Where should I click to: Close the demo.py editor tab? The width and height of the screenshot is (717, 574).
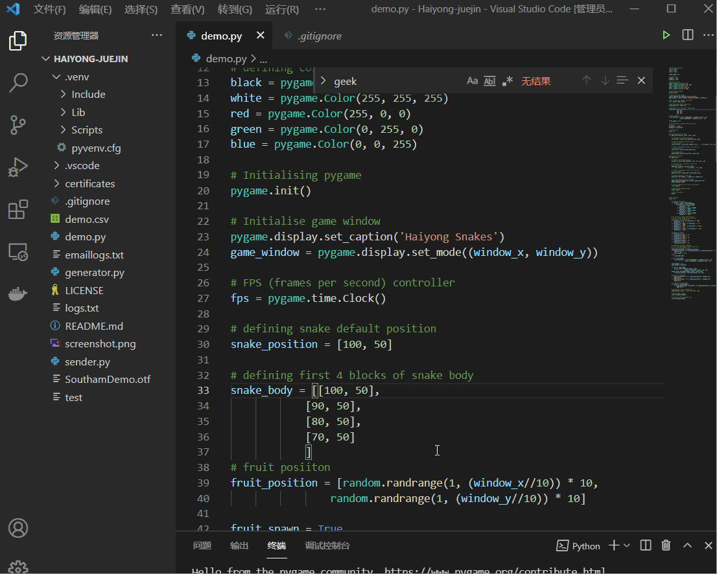260,35
